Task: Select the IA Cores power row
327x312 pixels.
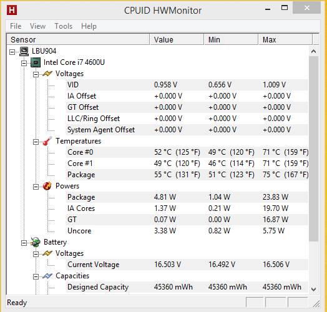Action: [187, 208]
